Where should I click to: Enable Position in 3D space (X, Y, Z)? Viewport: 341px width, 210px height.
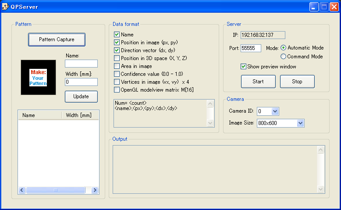point(117,58)
